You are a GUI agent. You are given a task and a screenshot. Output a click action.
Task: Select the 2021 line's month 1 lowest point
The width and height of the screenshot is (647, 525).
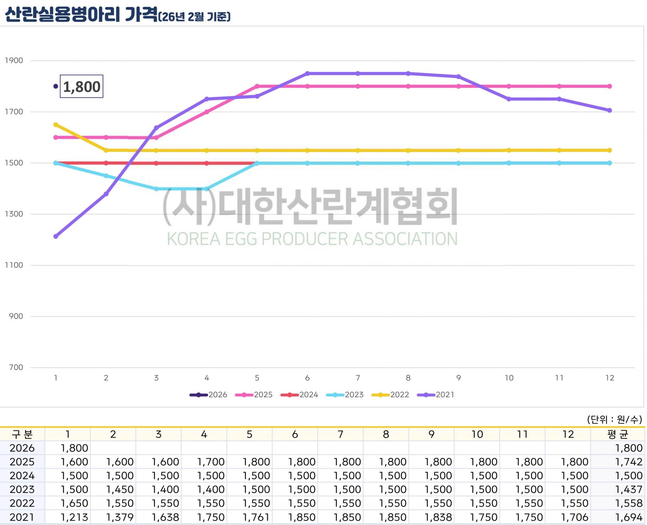point(56,236)
